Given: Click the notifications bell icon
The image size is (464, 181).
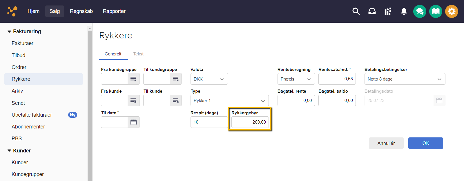Looking at the screenshot, I should point(404,11).
